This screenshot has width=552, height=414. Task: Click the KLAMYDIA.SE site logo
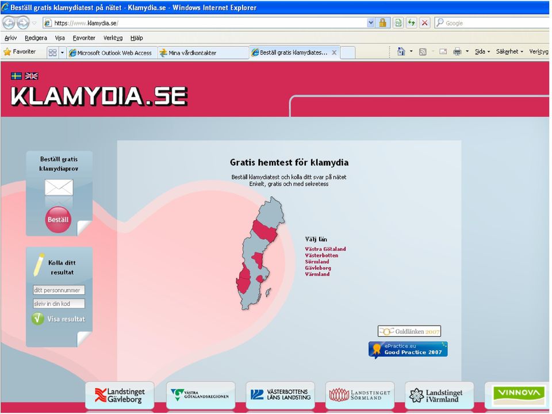99,96
